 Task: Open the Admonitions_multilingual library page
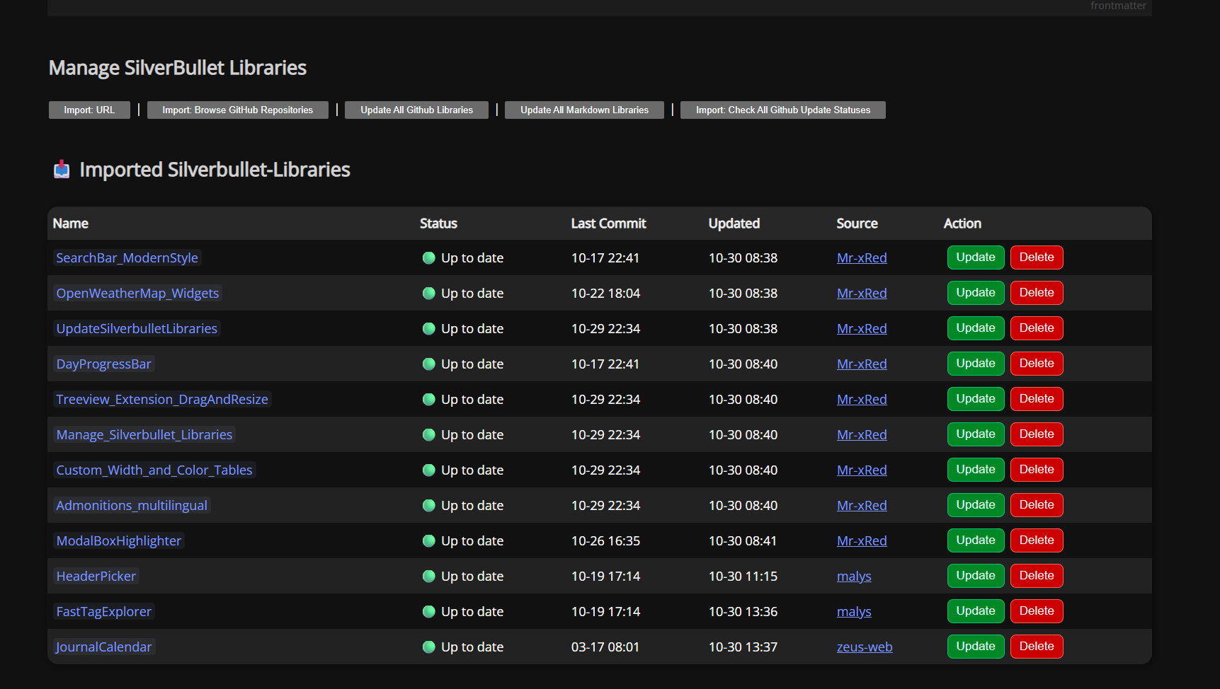[x=132, y=506]
